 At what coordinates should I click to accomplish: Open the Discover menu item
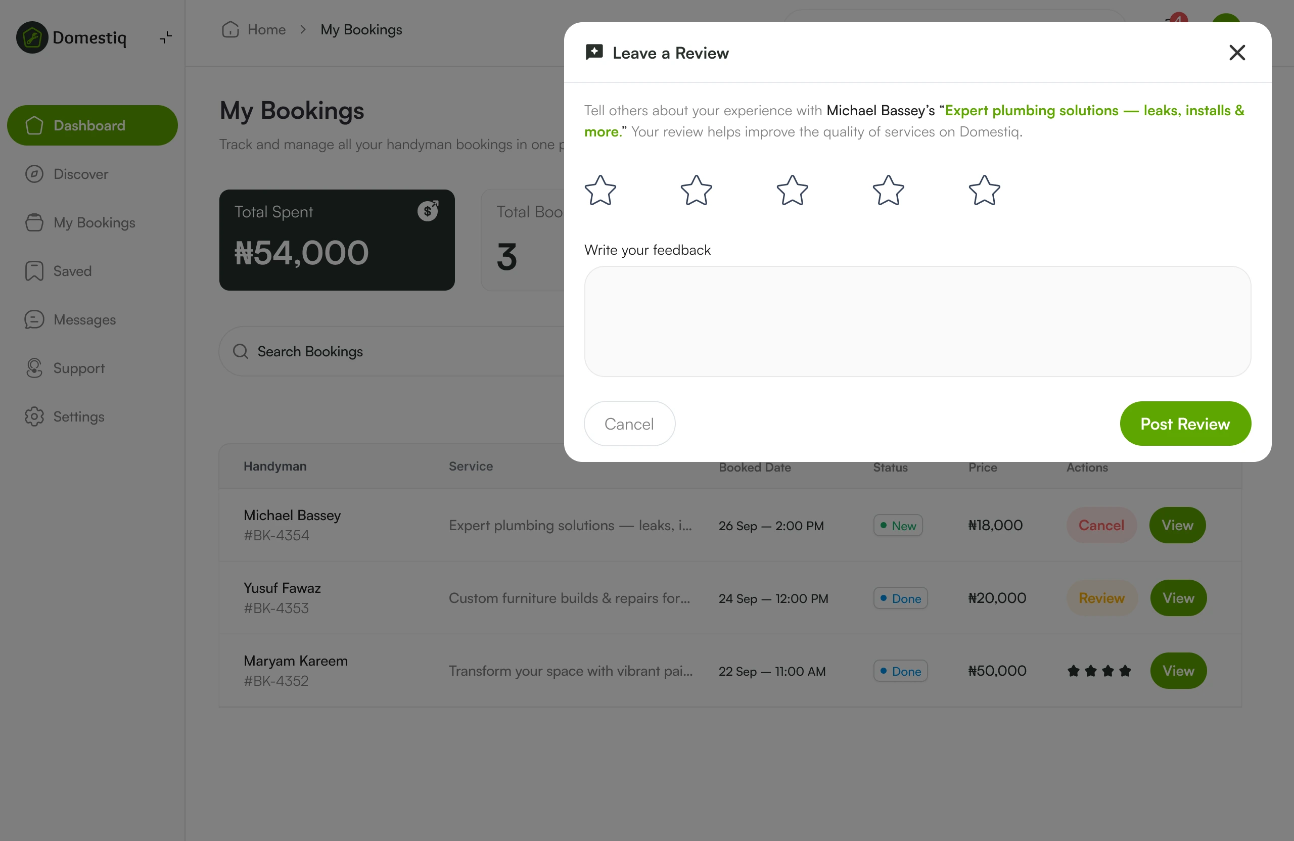(x=80, y=174)
